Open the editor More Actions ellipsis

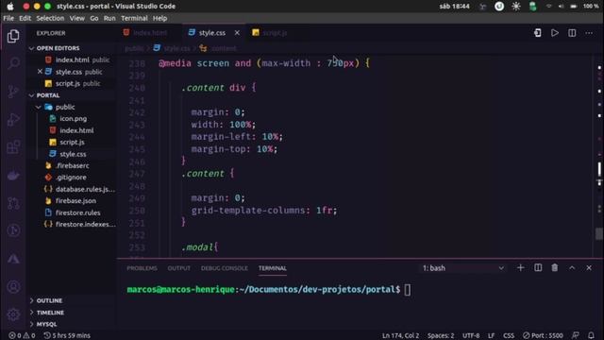pyautogui.click(x=589, y=33)
